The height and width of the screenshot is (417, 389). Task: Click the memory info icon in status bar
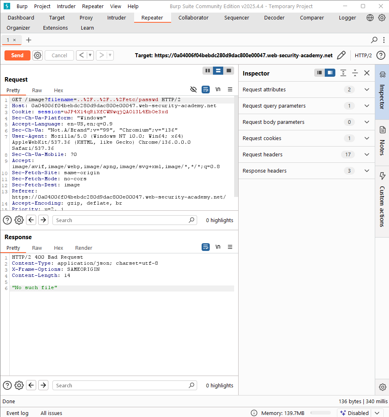[254, 413]
